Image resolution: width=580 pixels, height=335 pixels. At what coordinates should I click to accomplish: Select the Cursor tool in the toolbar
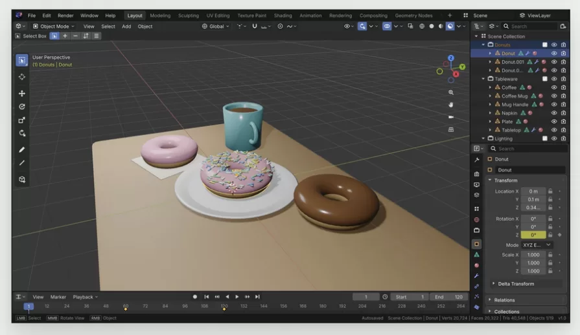click(x=22, y=77)
